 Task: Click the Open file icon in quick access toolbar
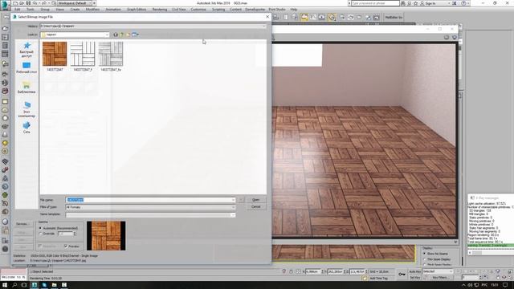22,3
